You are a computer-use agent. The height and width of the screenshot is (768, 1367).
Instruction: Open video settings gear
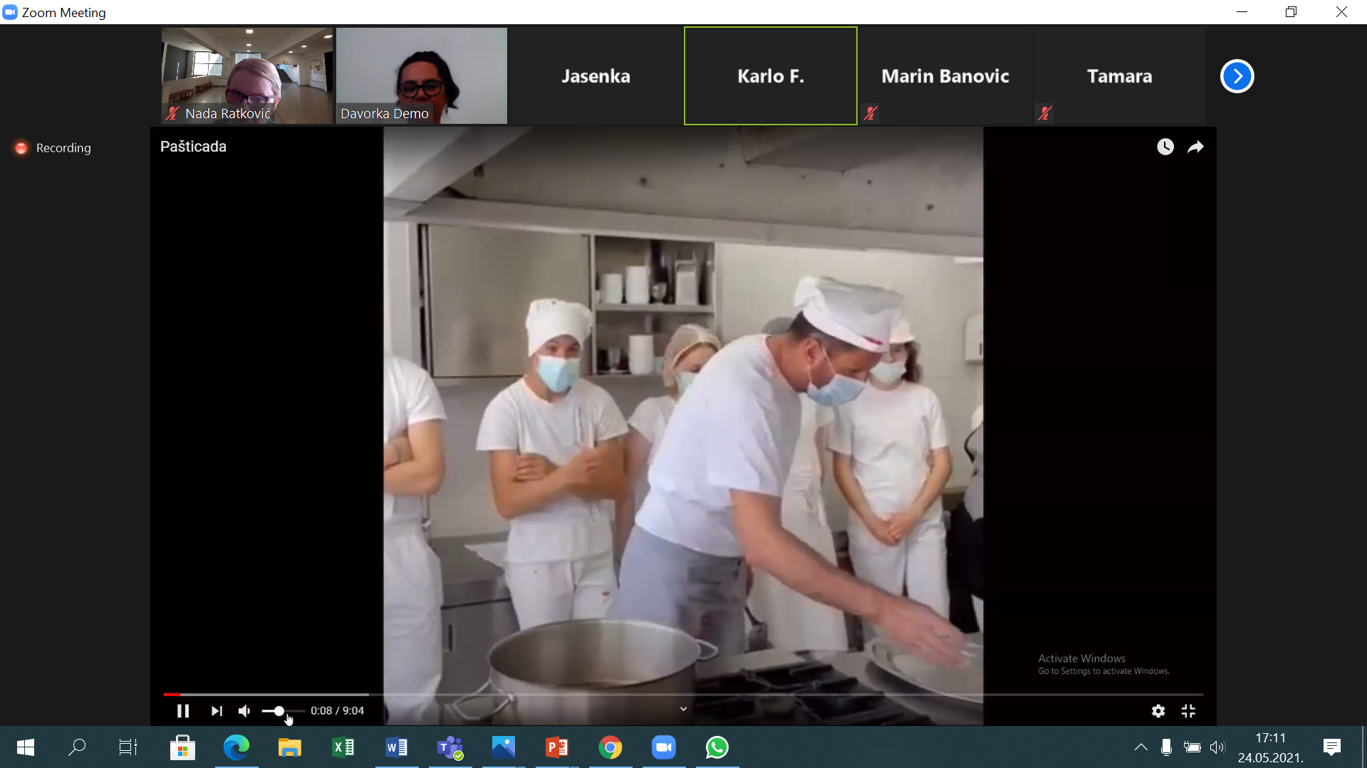(1158, 710)
